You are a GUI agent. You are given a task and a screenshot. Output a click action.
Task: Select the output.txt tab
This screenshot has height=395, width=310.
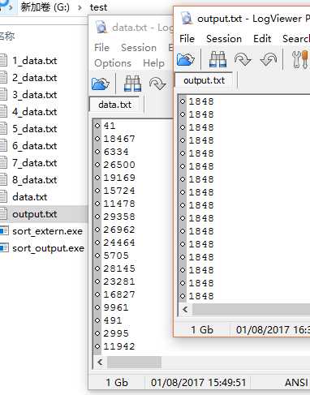[x=204, y=80]
